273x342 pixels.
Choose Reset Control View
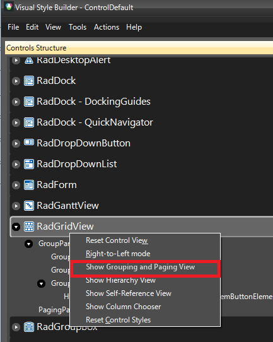pyautogui.click(x=145, y=240)
